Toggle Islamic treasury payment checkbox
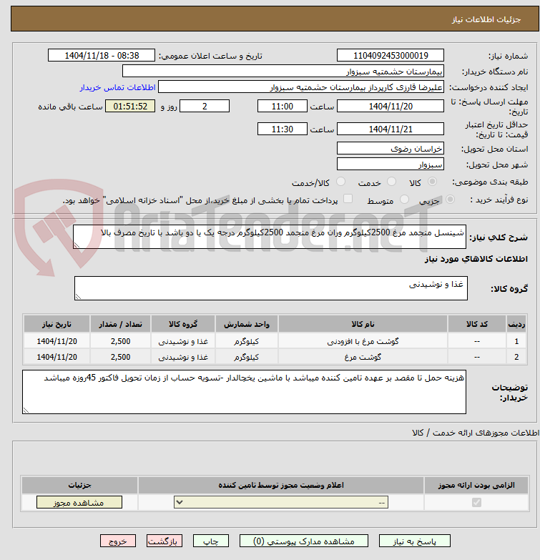540x560 pixels. coord(348,199)
